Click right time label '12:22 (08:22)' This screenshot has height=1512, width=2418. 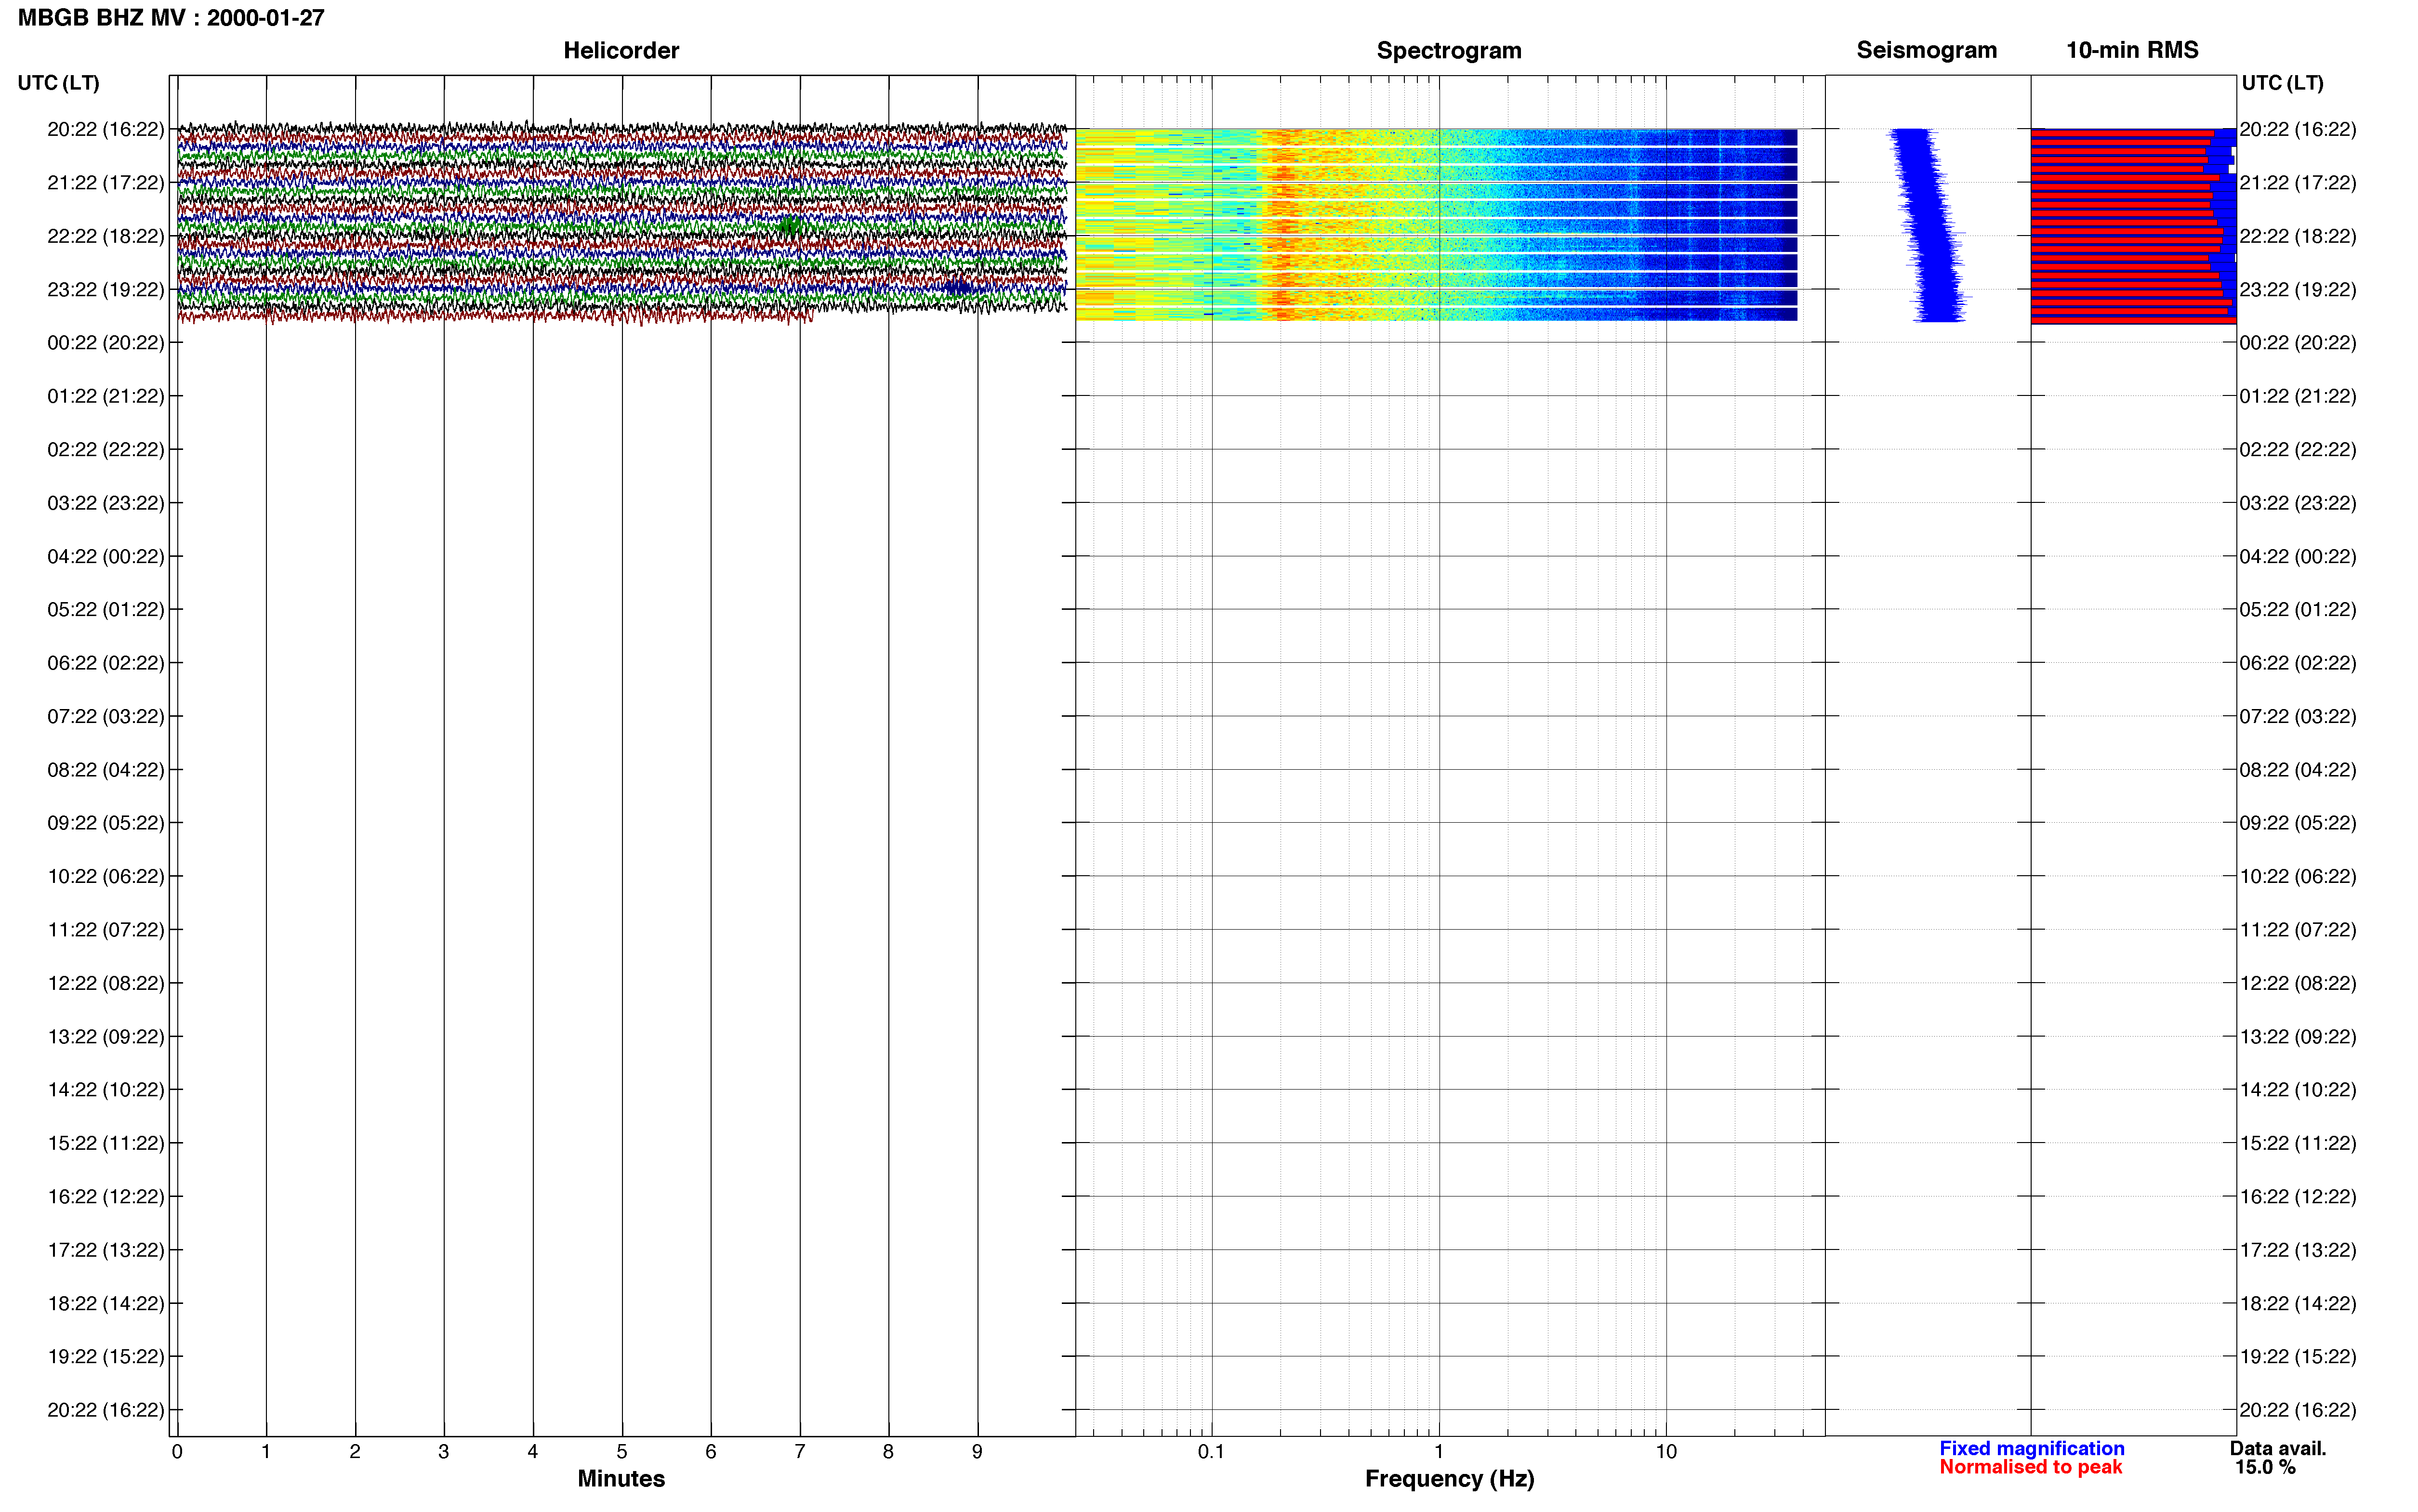[x=2298, y=983]
